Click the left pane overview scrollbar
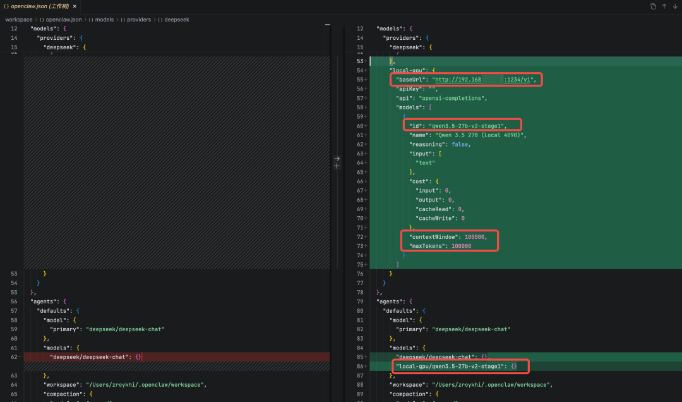This screenshot has width=682, height=402. (x=327, y=25)
